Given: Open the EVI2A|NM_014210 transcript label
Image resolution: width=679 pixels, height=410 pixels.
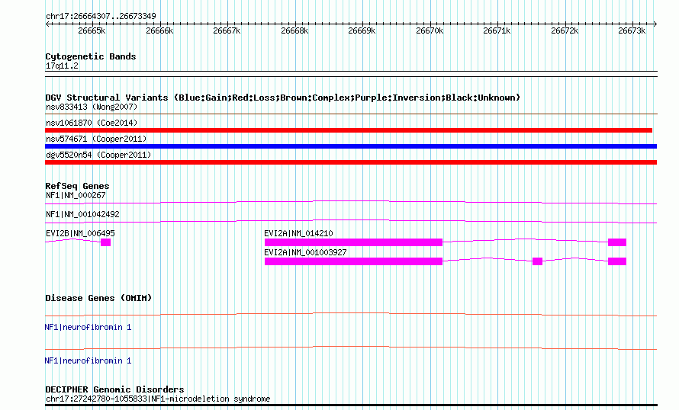Looking at the screenshot, I should click(x=298, y=233).
